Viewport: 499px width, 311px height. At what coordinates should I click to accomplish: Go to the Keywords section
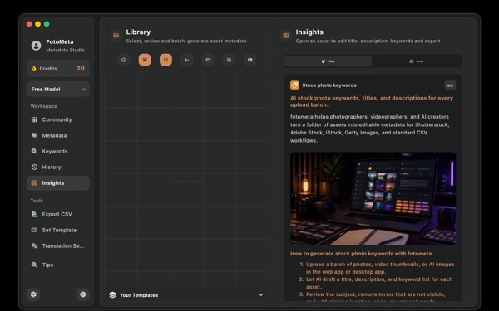pos(58,152)
